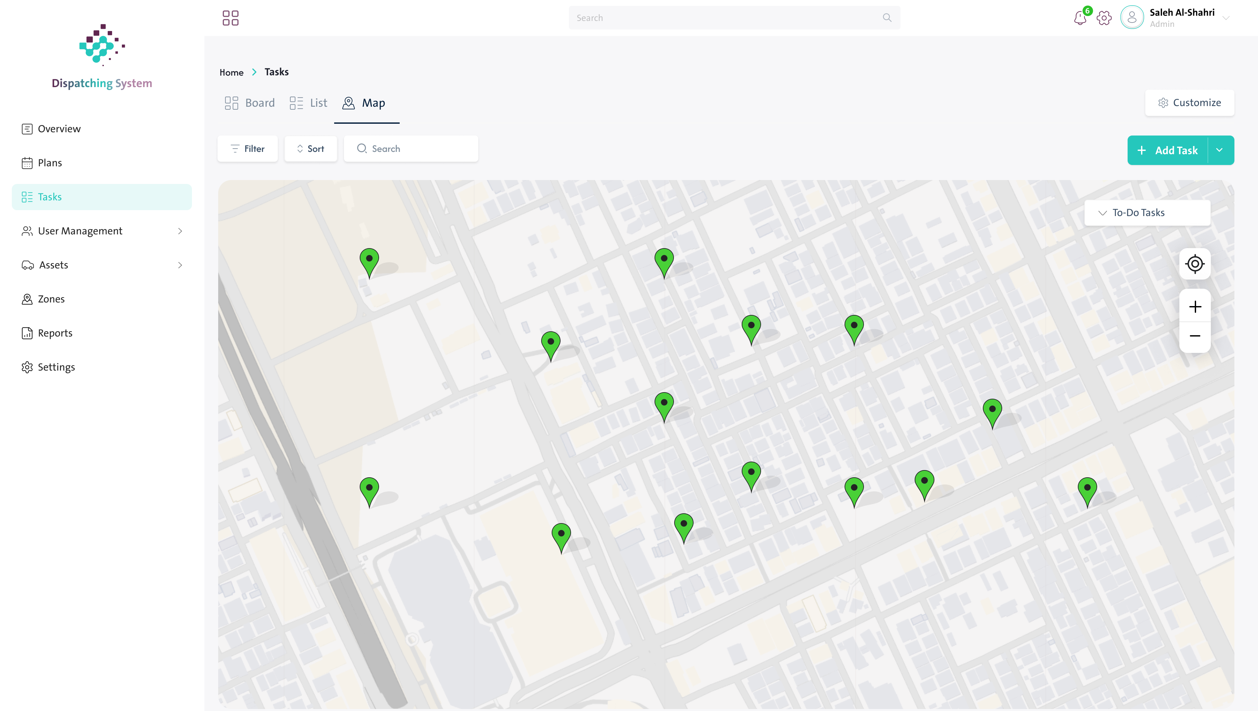Click the Overview sidebar icon
This screenshot has width=1258, height=711.
tap(28, 129)
